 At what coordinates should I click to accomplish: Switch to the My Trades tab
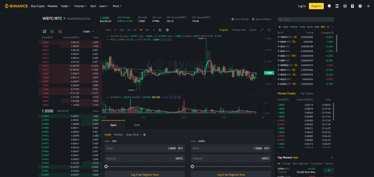[x=307, y=93]
